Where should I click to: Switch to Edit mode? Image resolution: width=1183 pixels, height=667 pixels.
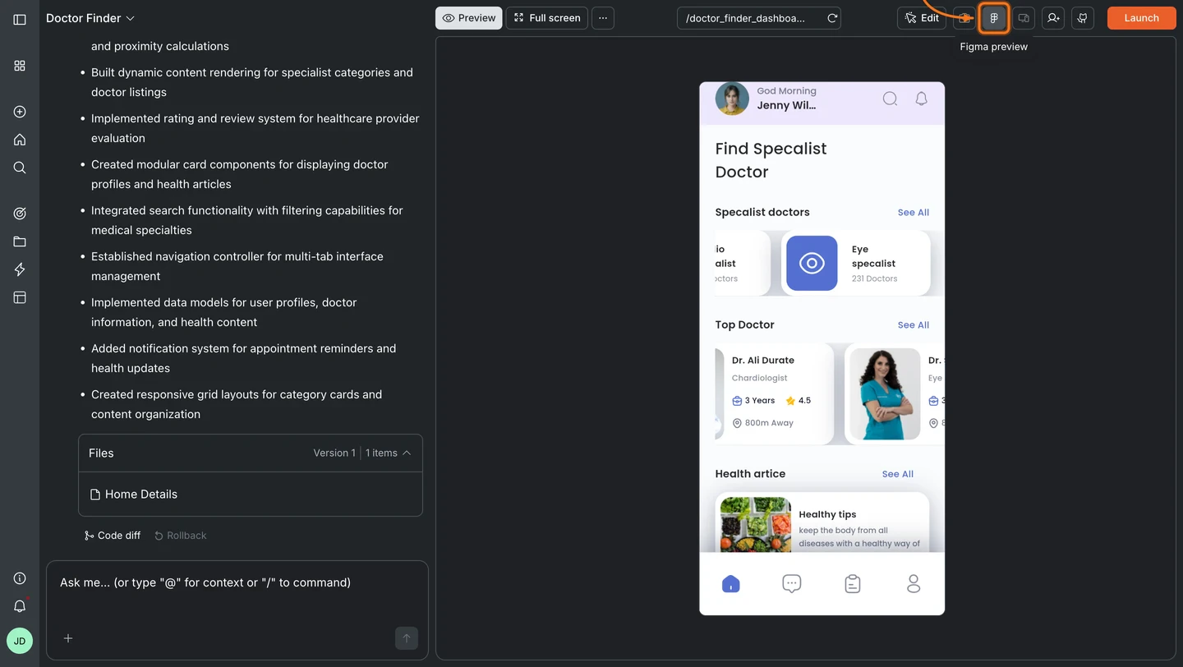click(x=921, y=17)
